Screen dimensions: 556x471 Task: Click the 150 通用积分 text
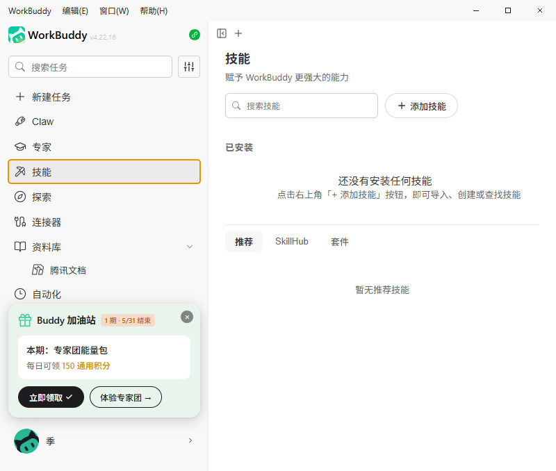pos(85,365)
